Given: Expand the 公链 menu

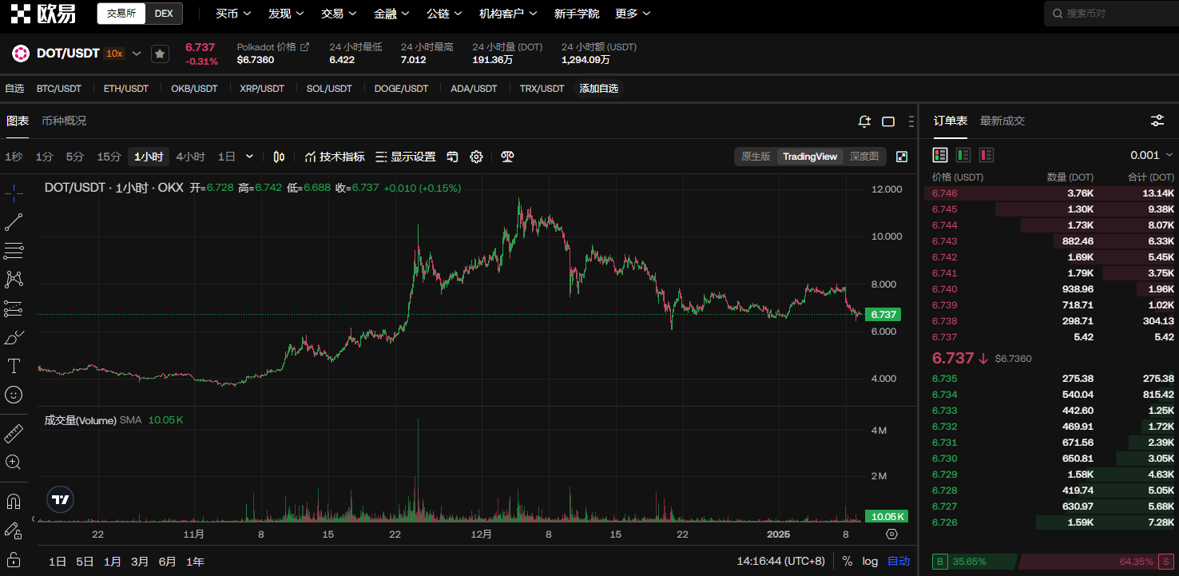Looking at the screenshot, I should click(x=444, y=14).
